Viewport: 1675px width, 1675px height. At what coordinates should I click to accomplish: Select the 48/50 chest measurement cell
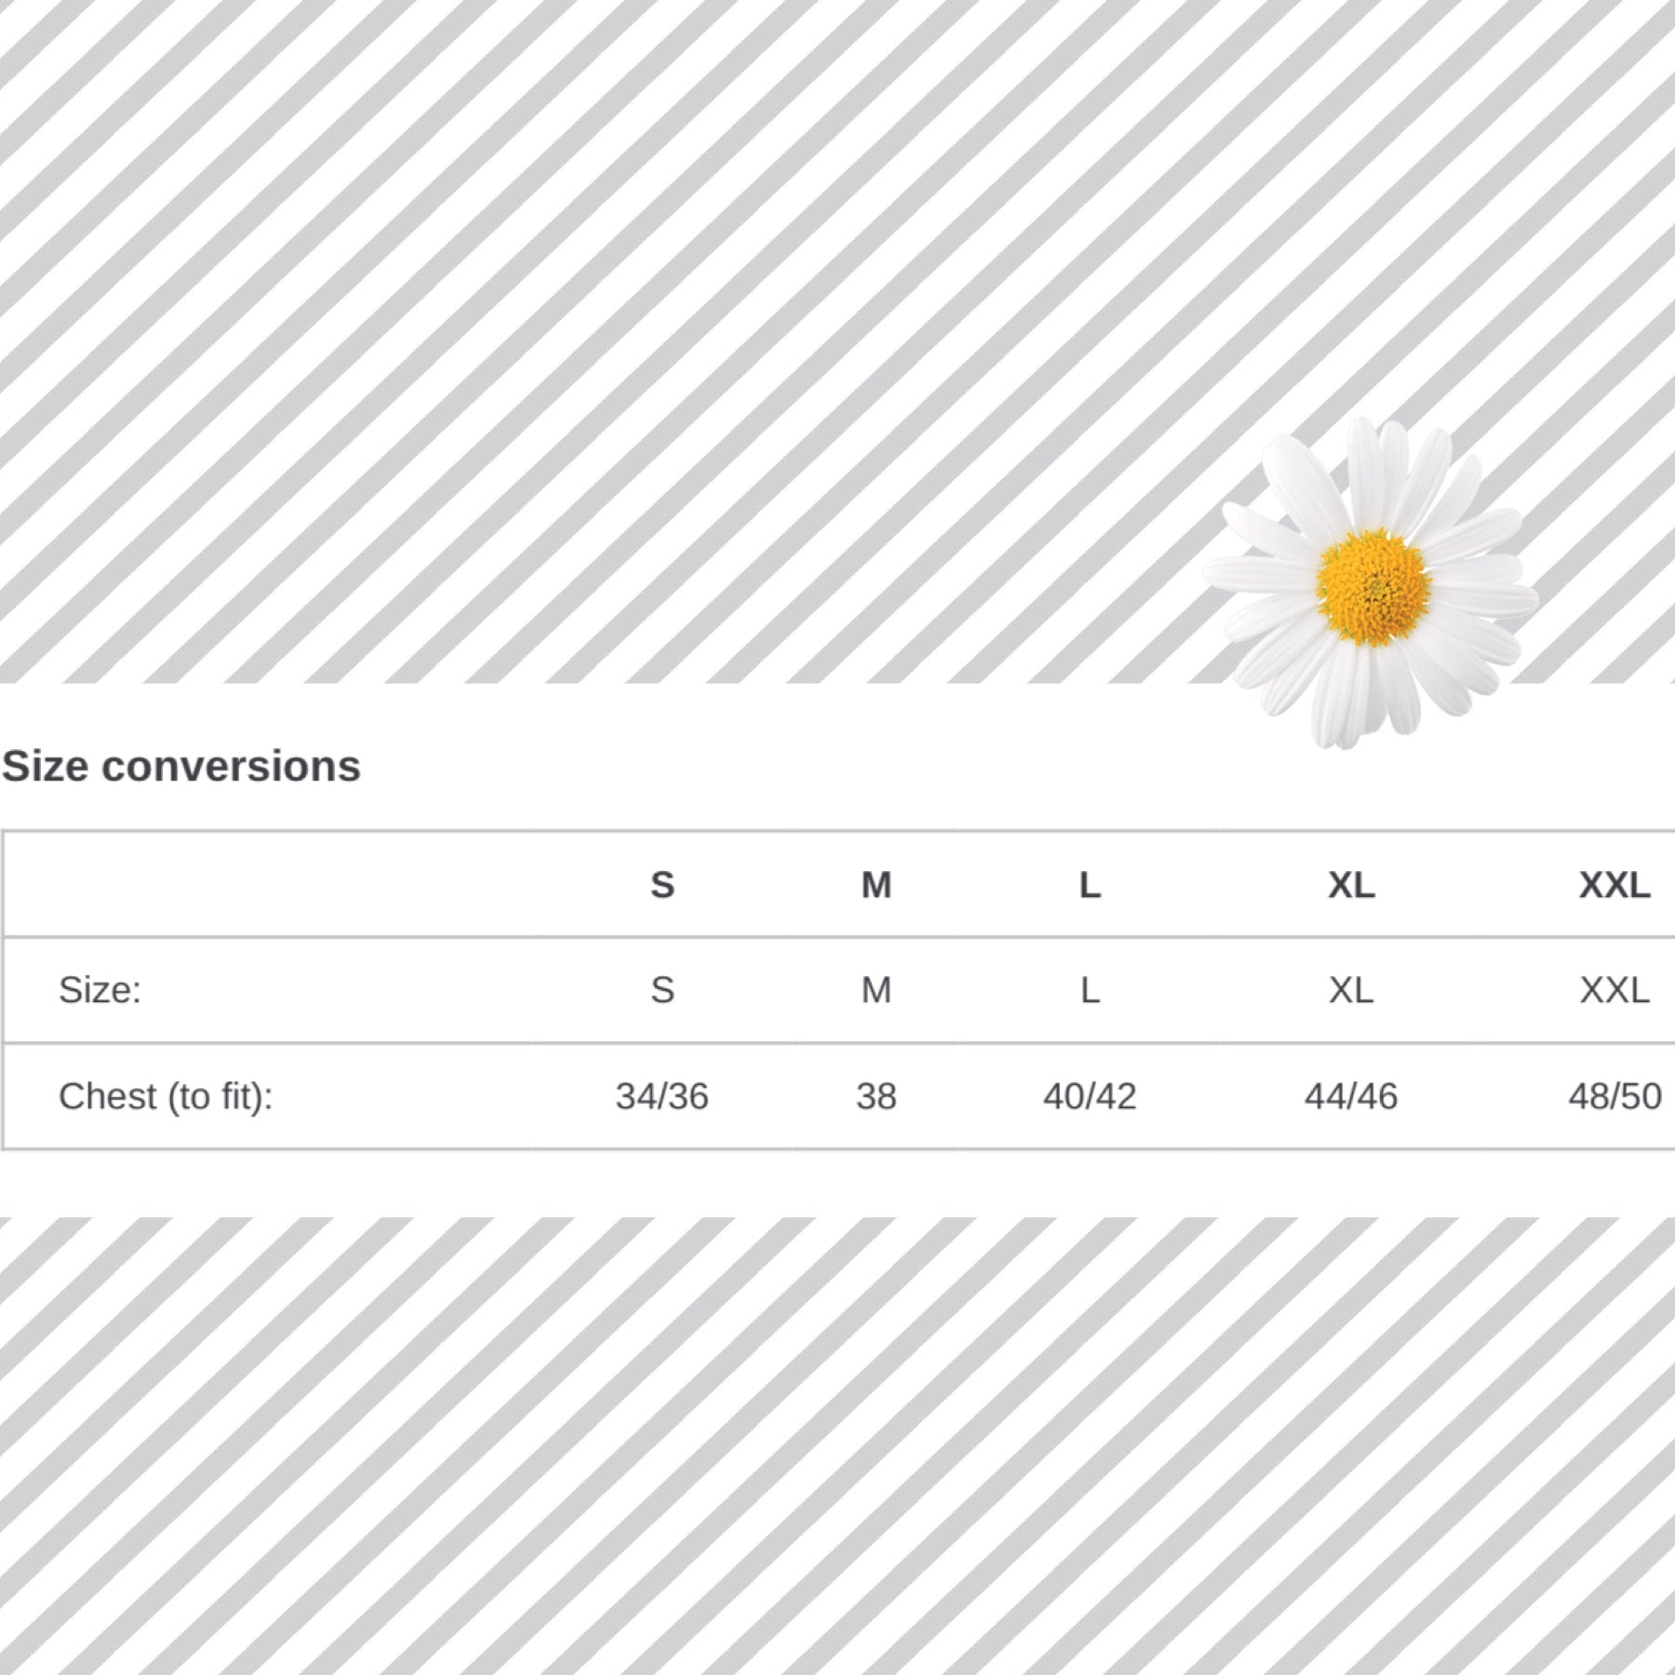1615,1096
